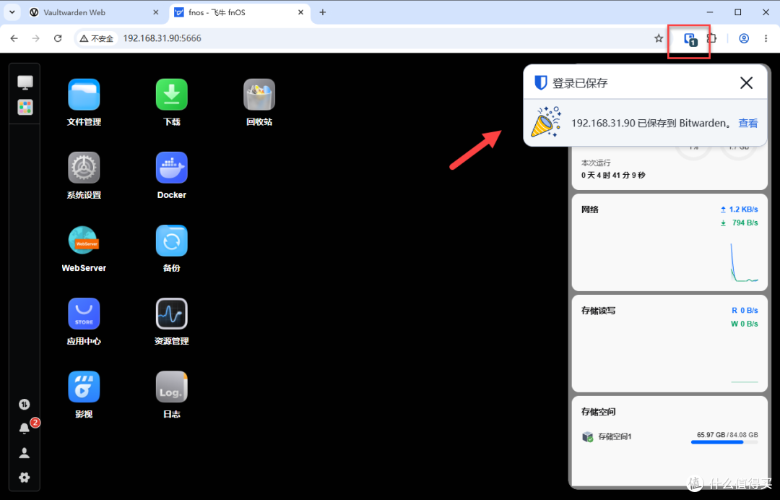780x500 pixels.
Task: Open the sidebar gear settings icon
Action: tap(25, 478)
